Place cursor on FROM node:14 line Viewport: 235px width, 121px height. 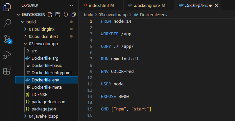point(116,21)
